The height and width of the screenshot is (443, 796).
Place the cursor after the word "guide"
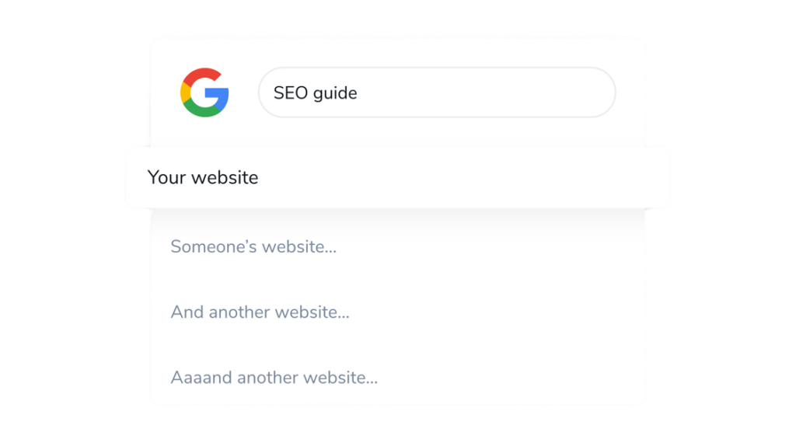coord(358,93)
